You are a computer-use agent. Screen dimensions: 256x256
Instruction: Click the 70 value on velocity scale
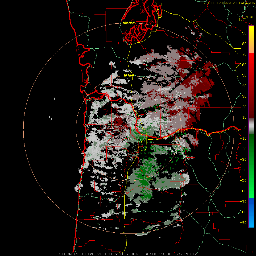(x=244, y=54)
